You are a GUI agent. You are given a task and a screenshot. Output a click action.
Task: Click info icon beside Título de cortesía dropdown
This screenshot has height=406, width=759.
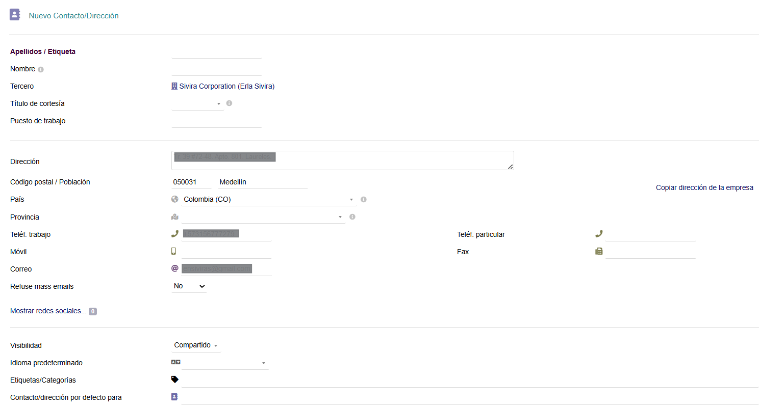coord(229,103)
